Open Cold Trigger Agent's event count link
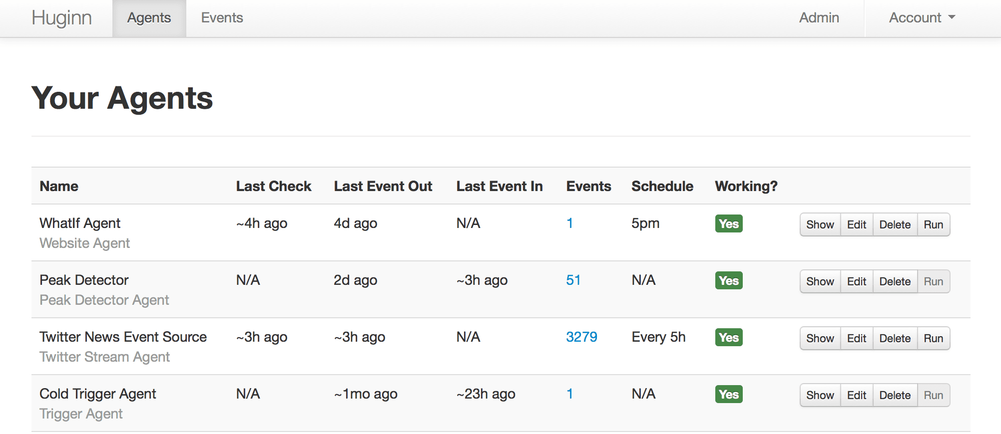The height and width of the screenshot is (434, 1001). [x=569, y=394]
